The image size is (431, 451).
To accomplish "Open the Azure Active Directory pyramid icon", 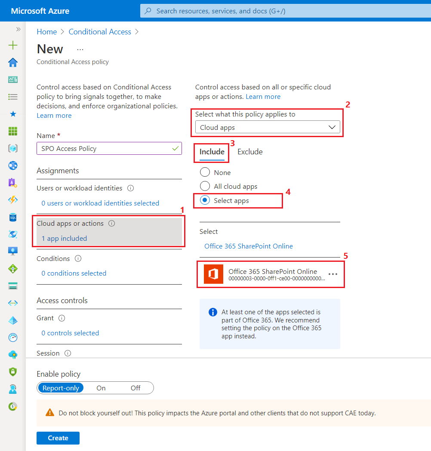I will tap(12, 320).
